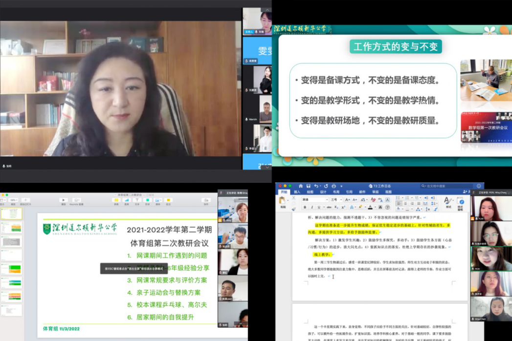Toggle Subscript in Word
The width and height of the screenshot is (512, 341).
coord(336,207)
